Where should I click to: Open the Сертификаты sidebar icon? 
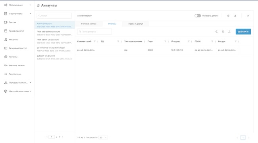coord(6,13)
